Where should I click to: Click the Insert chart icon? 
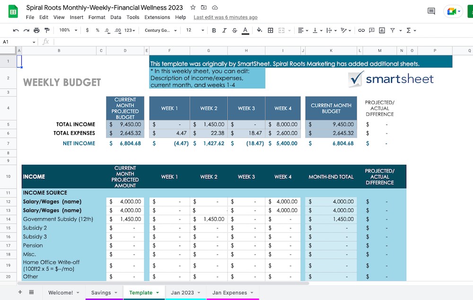(x=382, y=30)
